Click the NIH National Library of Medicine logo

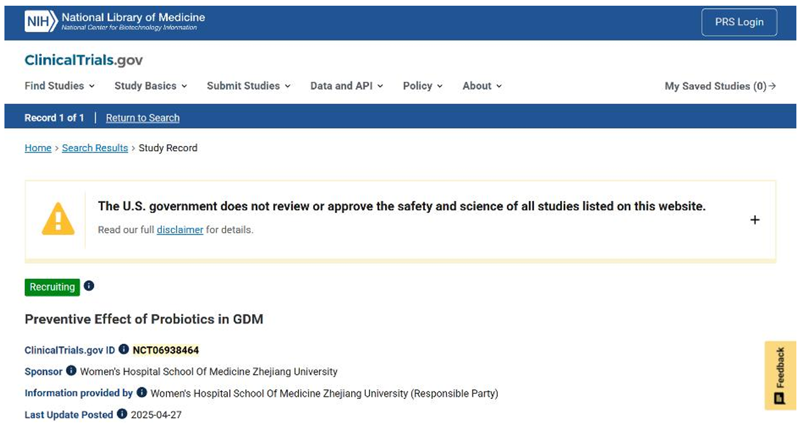[x=115, y=22]
